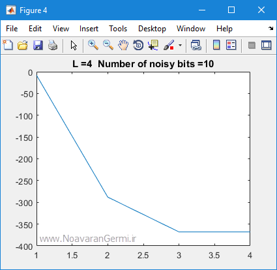Minimize the Figure 4 window

[202, 10]
